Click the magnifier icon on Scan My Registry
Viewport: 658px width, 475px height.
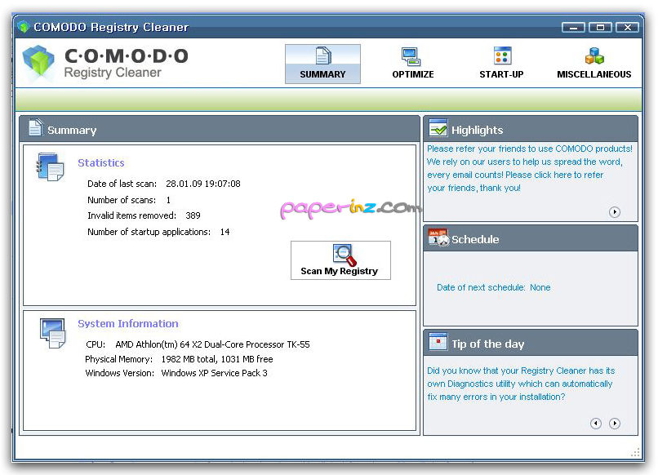point(345,255)
